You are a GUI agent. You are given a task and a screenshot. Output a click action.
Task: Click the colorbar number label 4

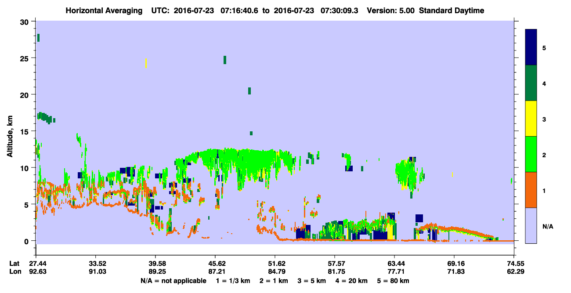544,83
